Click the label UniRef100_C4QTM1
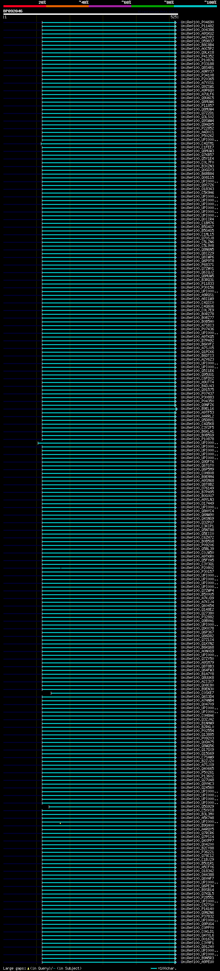 [197, 144]
